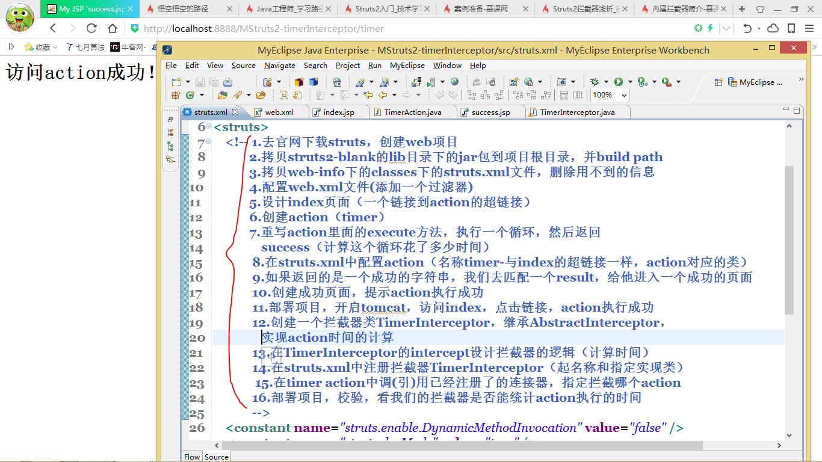Viewport: 822px width, 462px height.
Task: Show more perspectives with the chevron
Action: coord(801,79)
